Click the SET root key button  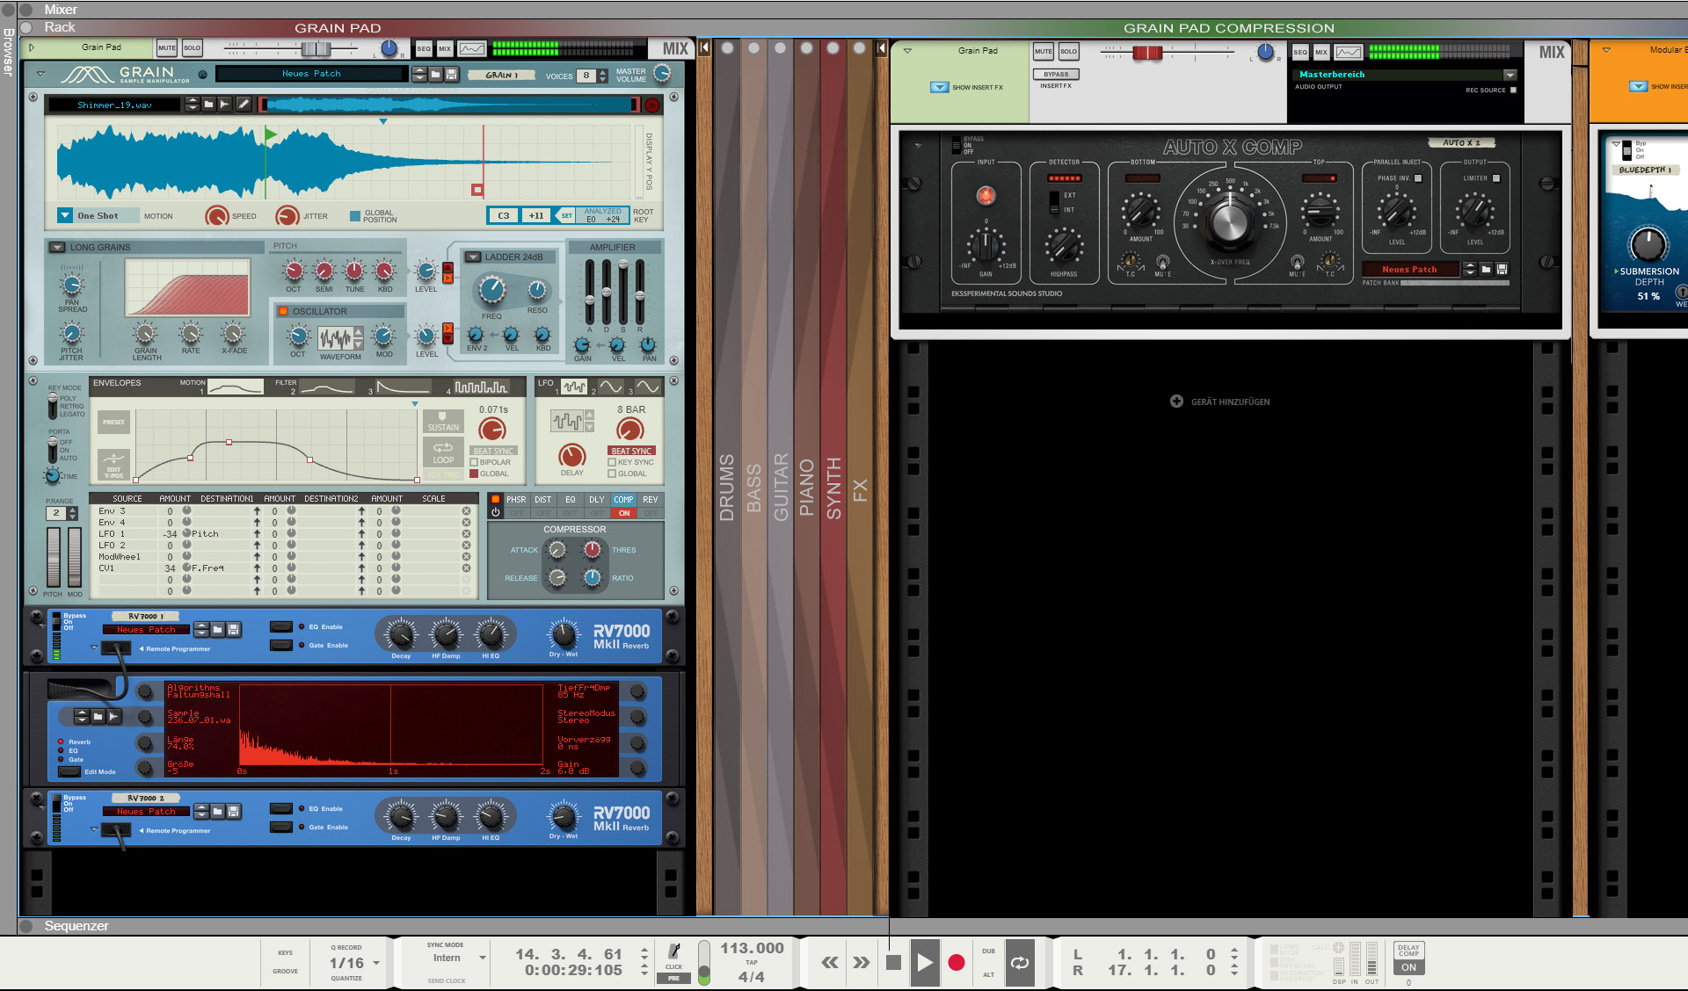(x=566, y=215)
